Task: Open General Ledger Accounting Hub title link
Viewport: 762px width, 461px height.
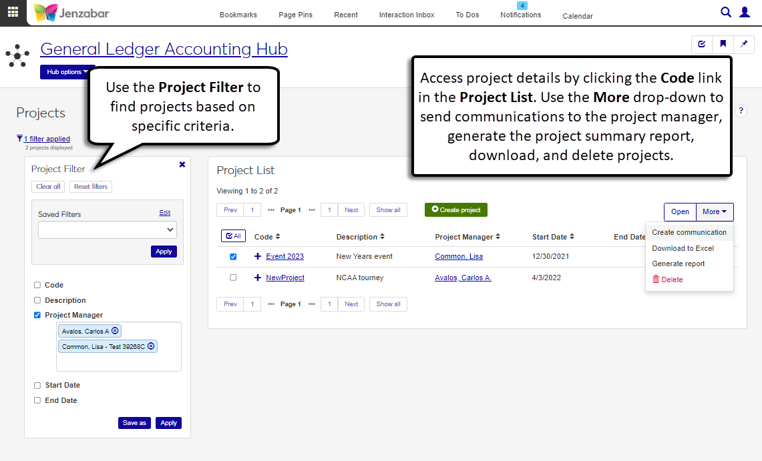Action: (x=164, y=49)
